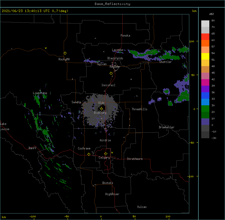225x220 pixels.
Task: Click the white asterisk marker above Limestone
Action: (40, 90)
